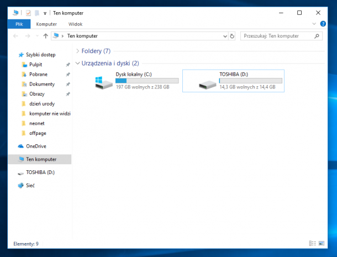Expand the Foldery (7) group
Viewport: 337px width, 257px height.
click(x=77, y=51)
